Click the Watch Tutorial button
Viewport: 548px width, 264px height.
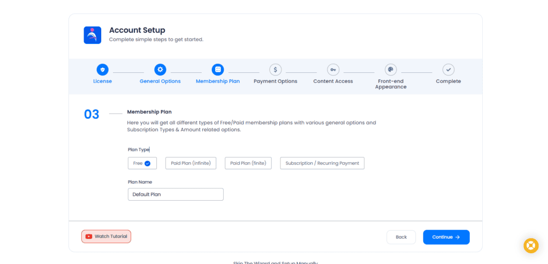(x=106, y=236)
